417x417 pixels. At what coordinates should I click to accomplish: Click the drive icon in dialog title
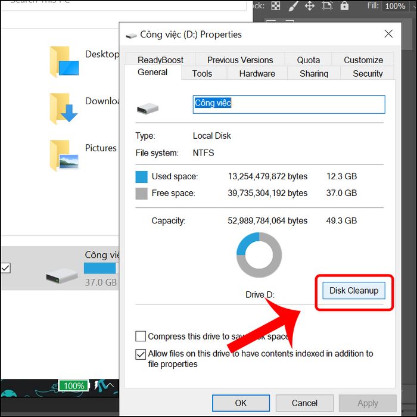tap(131, 35)
